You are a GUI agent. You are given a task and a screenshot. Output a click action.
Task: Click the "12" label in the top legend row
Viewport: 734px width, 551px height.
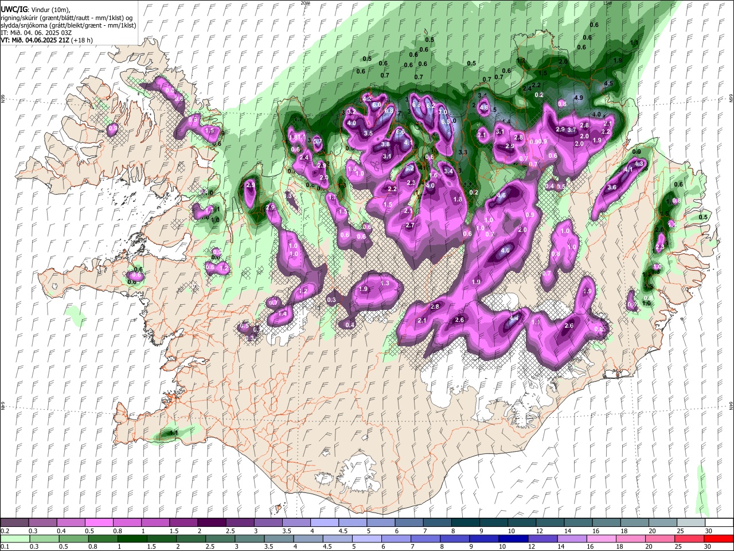(x=540, y=531)
